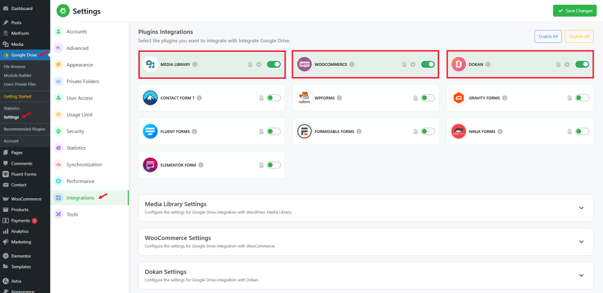This screenshot has width=603, height=293.
Task: Open Media Library documentation page icon
Action: pyautogui.click(x=250, y=65)
